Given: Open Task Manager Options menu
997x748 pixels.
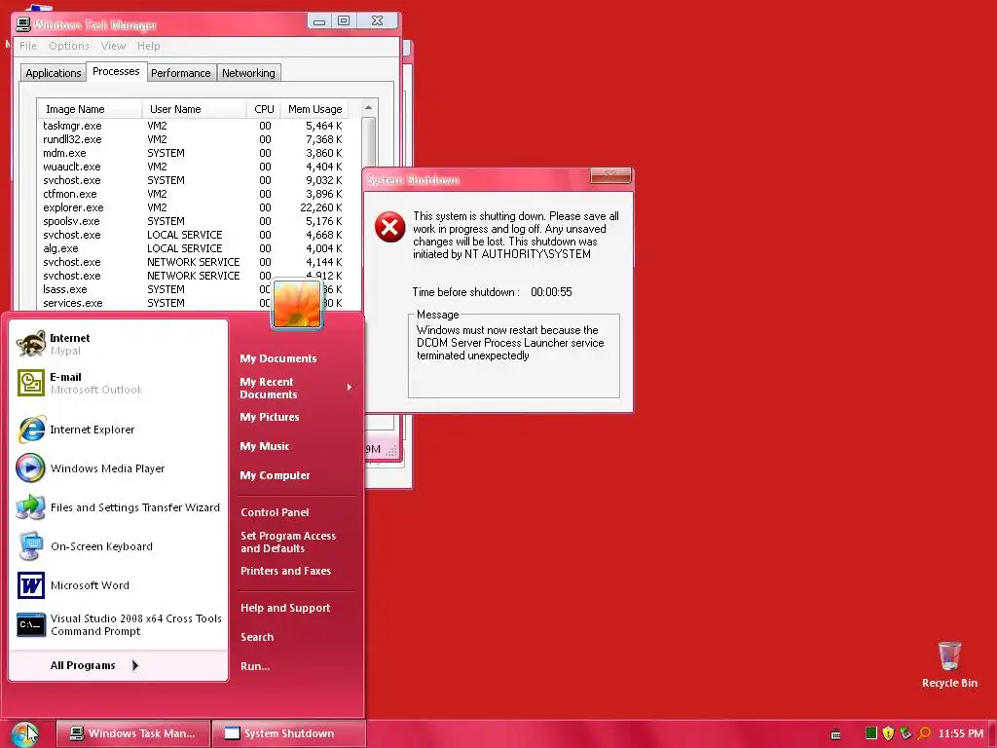Looking at the screenshot, I should tap(69, 46).
